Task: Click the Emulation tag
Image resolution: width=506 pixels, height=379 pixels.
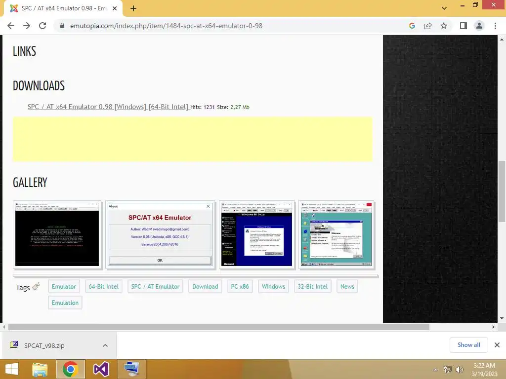Action: (65, 303)
